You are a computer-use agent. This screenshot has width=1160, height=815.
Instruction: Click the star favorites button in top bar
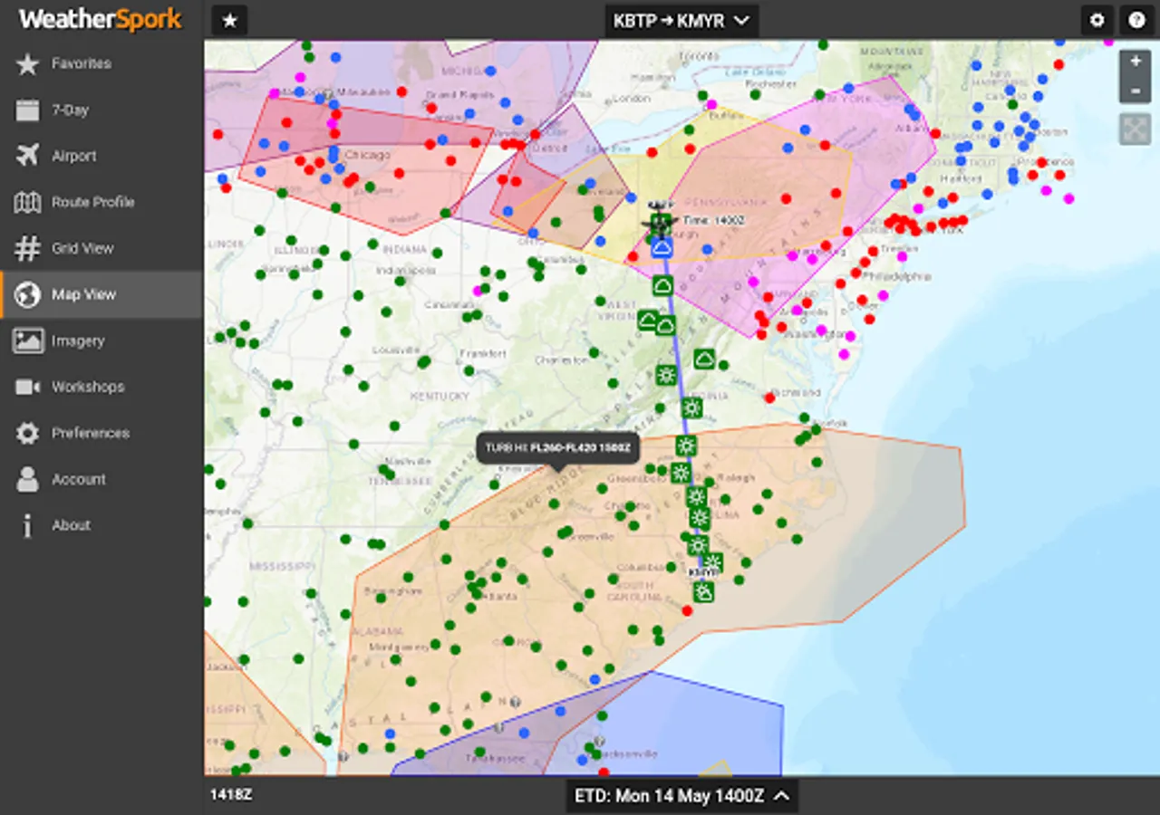tap(229, 20)
